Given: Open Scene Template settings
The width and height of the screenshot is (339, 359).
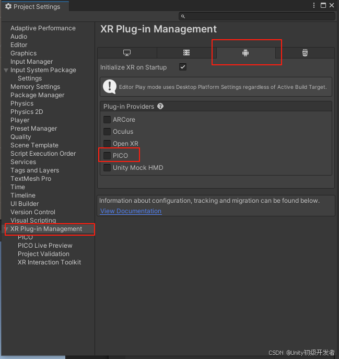Looking at the screenshot, I should pos(34,145).
